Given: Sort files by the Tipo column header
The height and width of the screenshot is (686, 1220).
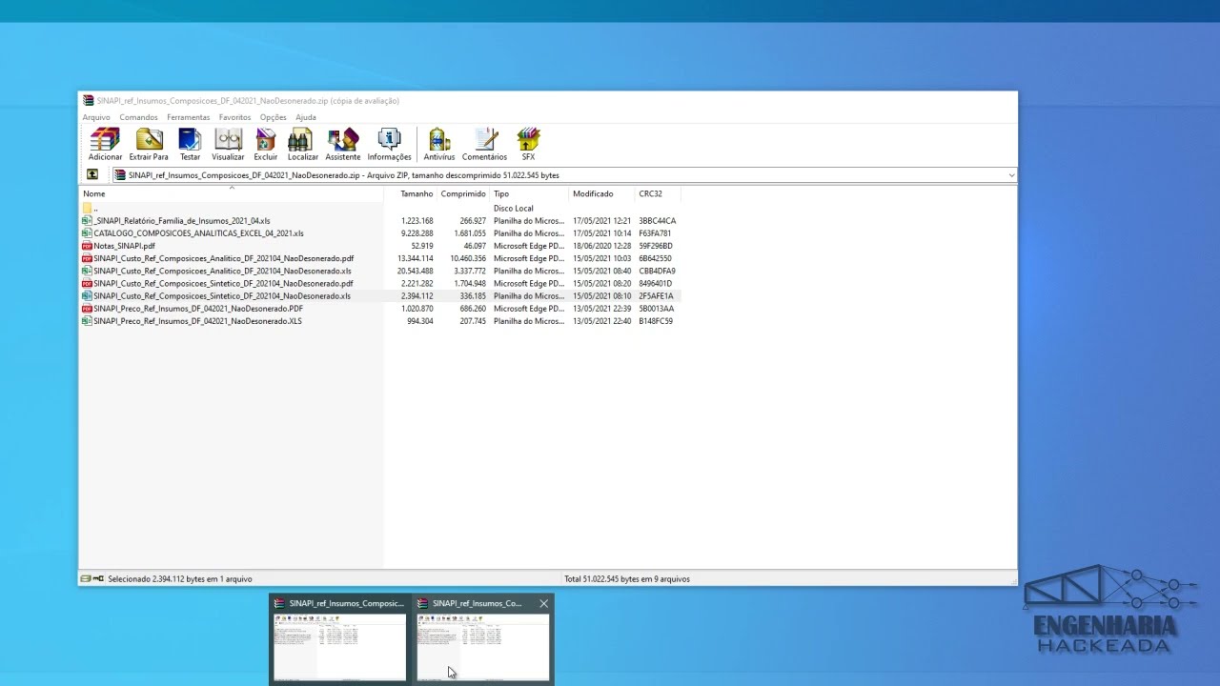Looking at the screenshot, I should (x=529, y=193).
